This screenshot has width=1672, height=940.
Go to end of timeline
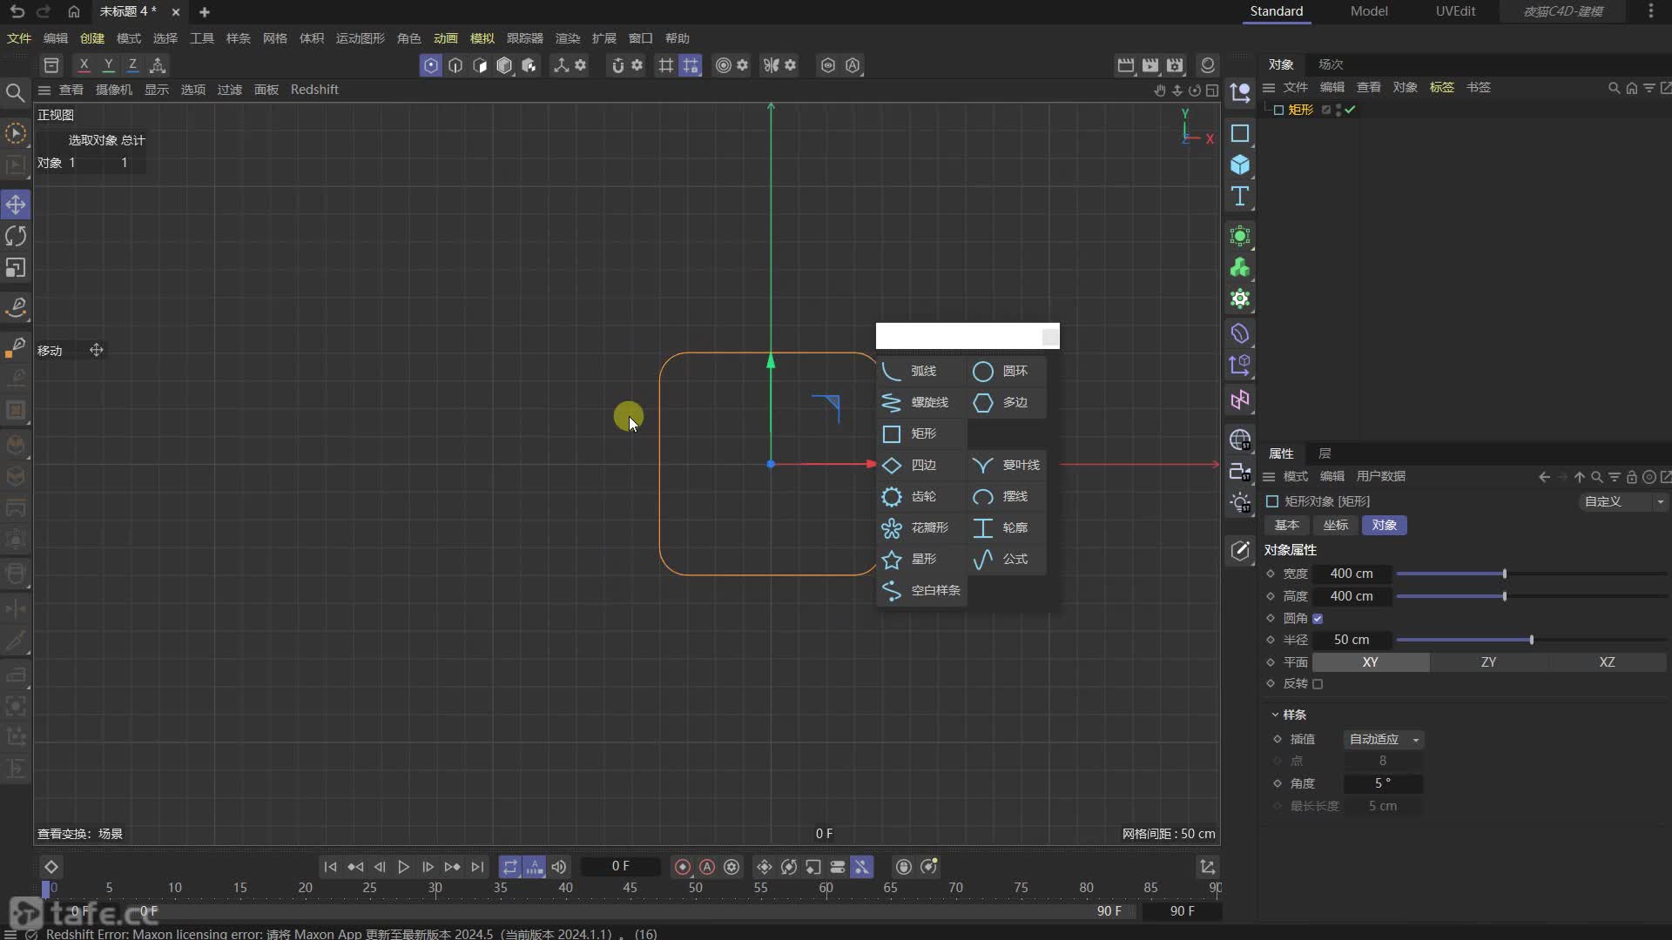click(477, 867)
